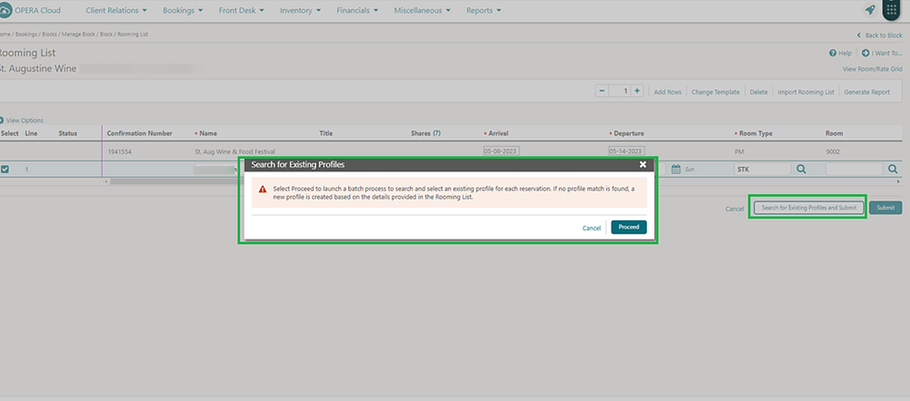
Task: Click Import Rooming List
Action: coord(806,92)
